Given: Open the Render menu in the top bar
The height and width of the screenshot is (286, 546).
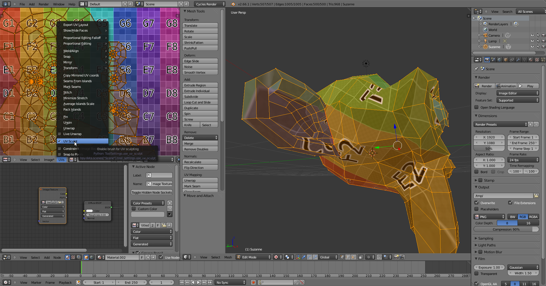Looking at the screenshot, I should (44, 4).
